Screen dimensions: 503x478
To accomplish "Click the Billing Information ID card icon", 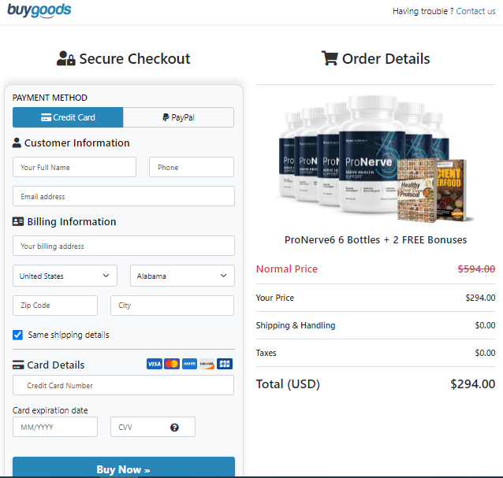I will (18, 221).
